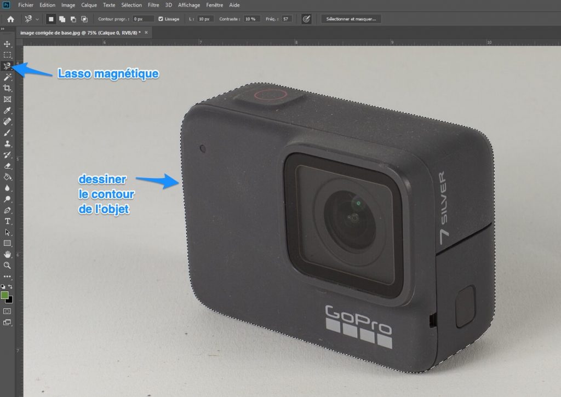Viewport: 561px width, 397px height.
Task: Select the Eyedropper tool
Action: click(x=7, y=111)
